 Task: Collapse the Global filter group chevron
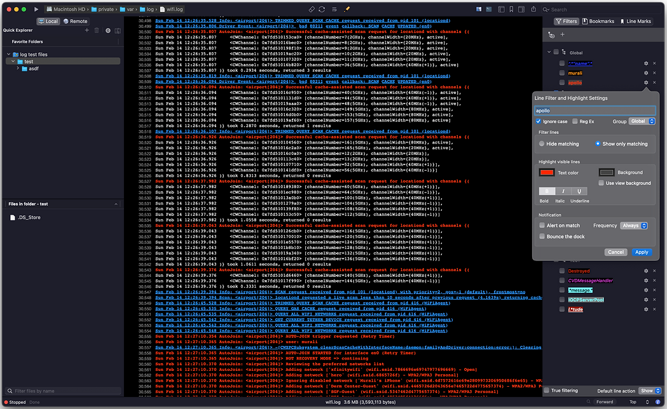549,52
